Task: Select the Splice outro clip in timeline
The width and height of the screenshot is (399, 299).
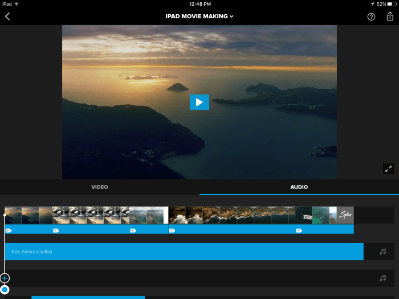Action: click(345, 215)
